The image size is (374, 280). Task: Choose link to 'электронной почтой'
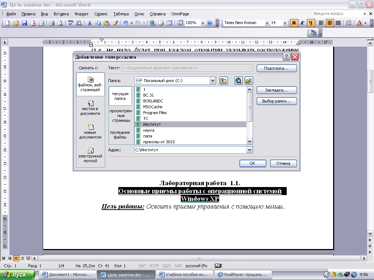[90, 155]
